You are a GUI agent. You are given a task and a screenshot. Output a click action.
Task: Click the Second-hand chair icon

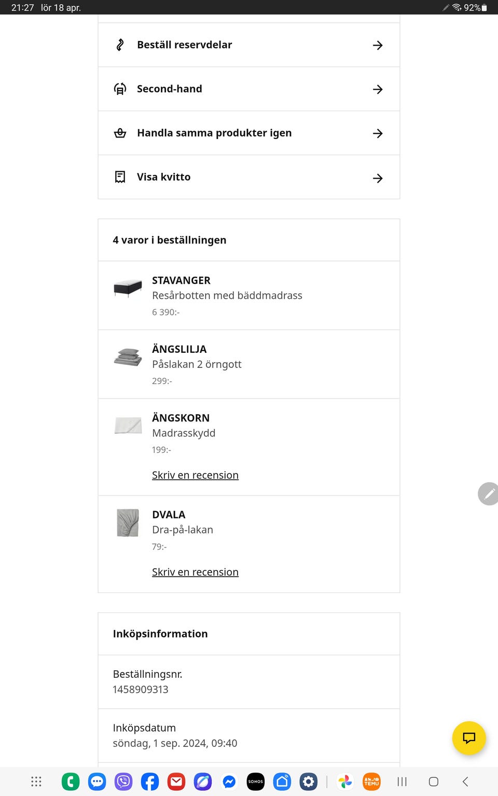pos(120,89)
